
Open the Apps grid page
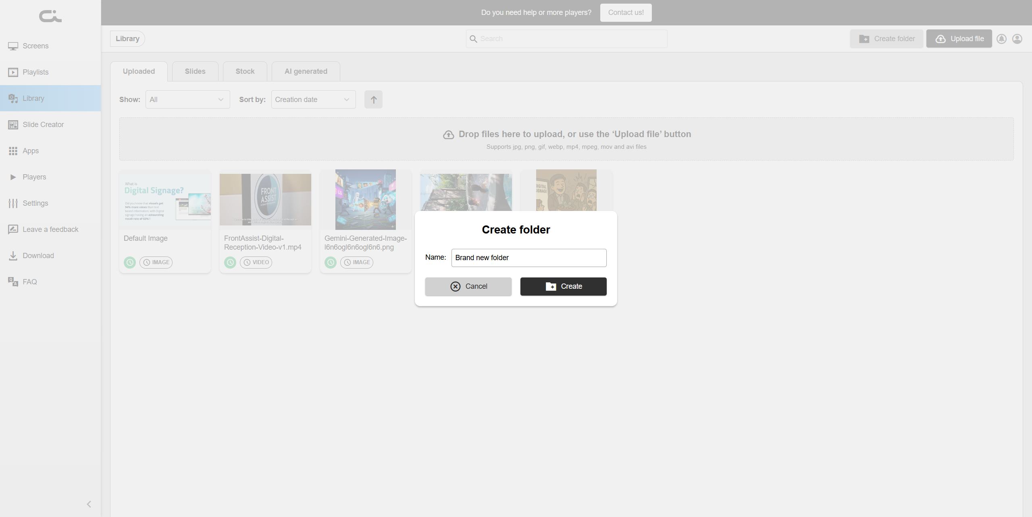(x=30, y=151)
